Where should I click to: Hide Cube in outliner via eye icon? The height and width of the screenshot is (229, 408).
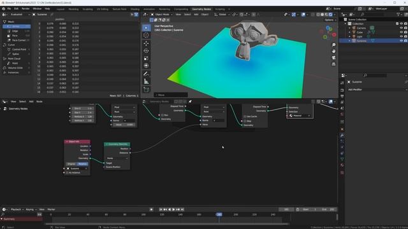pos(401,32)
